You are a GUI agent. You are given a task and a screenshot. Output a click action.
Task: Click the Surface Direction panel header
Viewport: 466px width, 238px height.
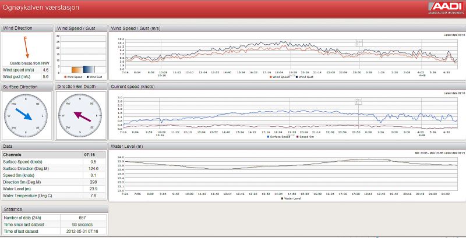(x=27, y=87)
